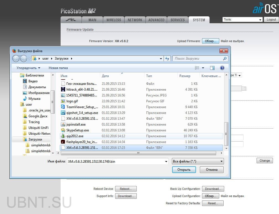Select TeamViewer_Setup file icon
This screenshot has width=279, height=214.
pos(63,107)
